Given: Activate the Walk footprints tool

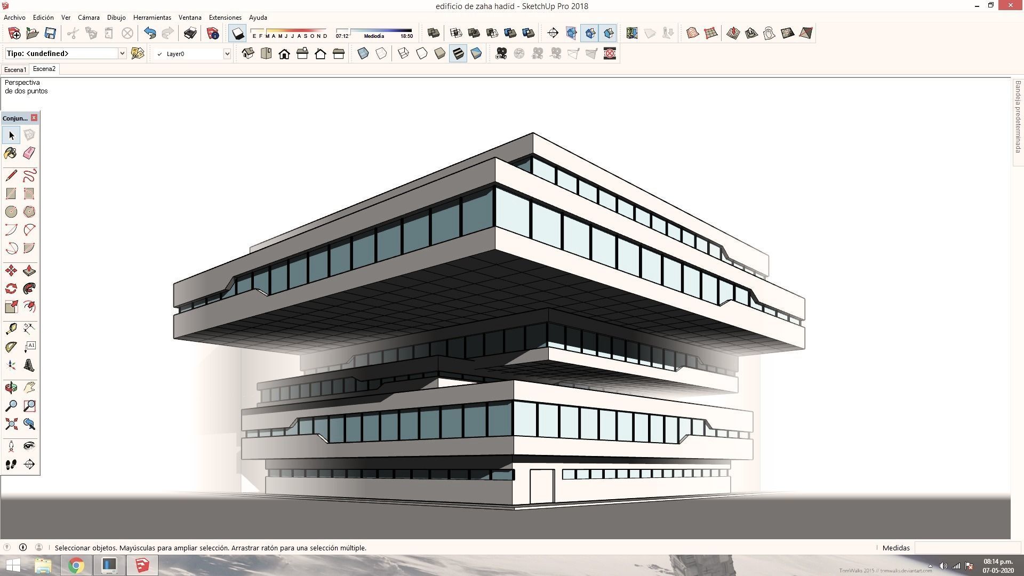Looking at the screenshot, I should (11, 464).
